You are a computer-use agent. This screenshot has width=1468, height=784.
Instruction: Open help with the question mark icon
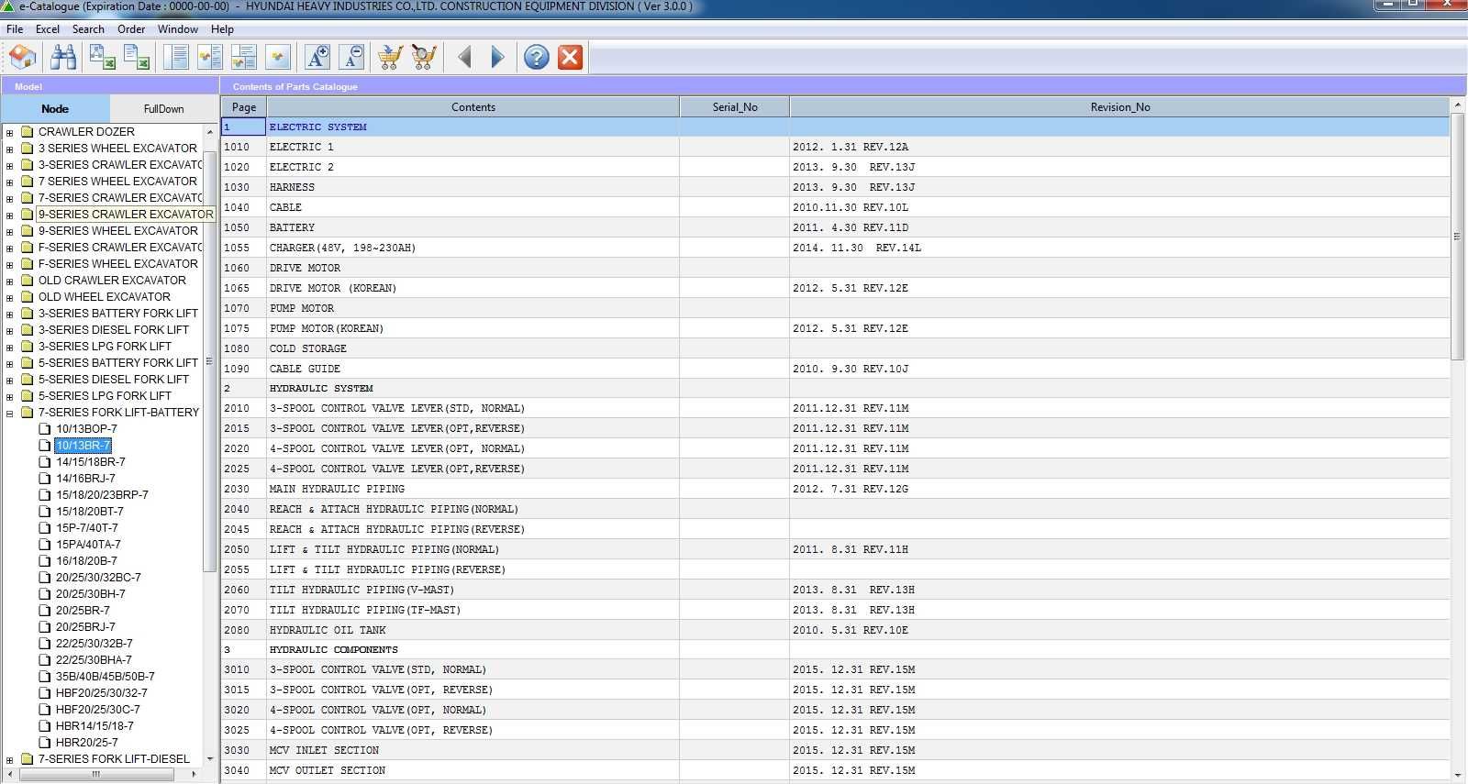point(537,58)
